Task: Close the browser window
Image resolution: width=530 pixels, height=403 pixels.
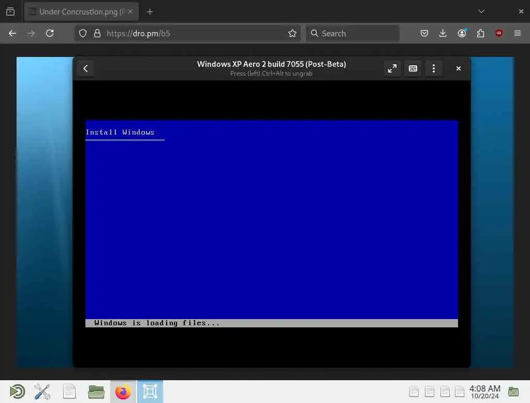Action: [521, 11]
